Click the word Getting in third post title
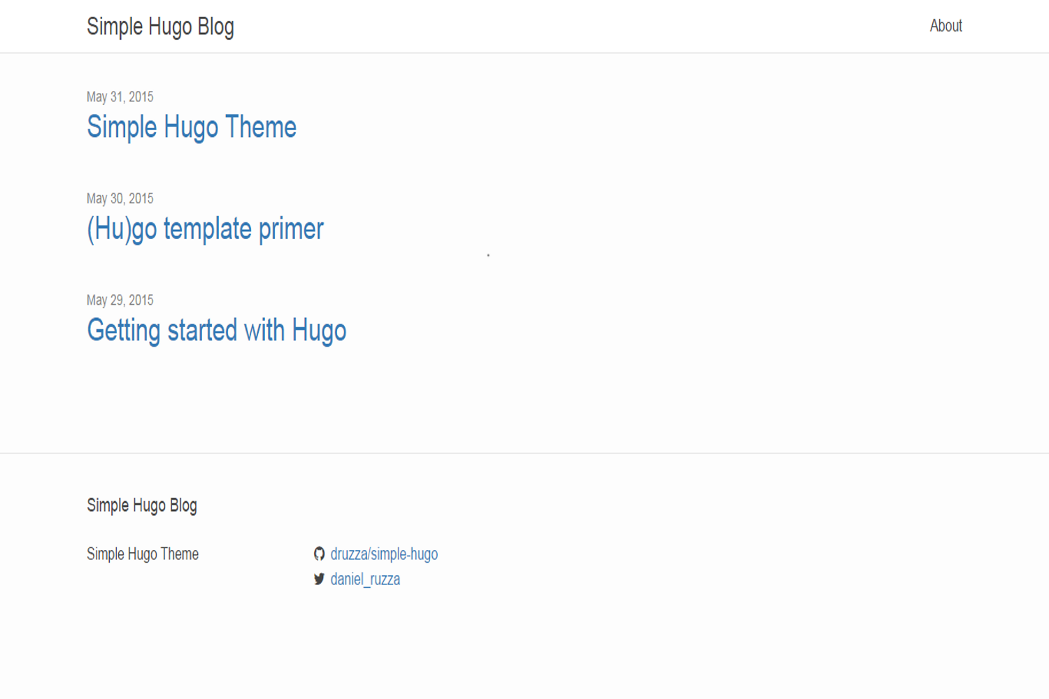Image resolution: width=1049 pixels, height=699 pixels. click(x=124, y=331)
